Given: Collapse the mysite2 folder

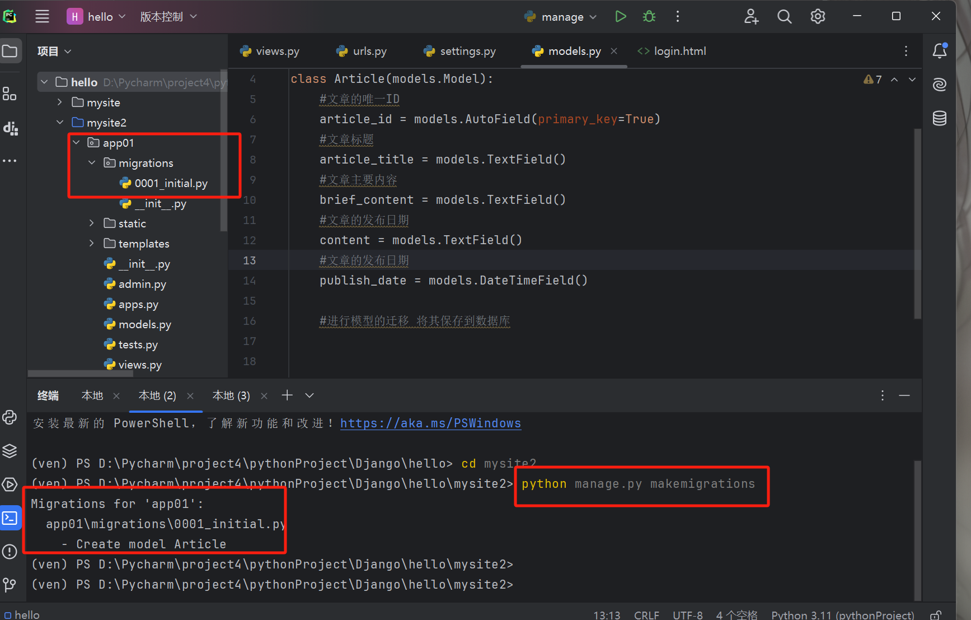Looking at the screenshot, I should click(x=60, y=123).
